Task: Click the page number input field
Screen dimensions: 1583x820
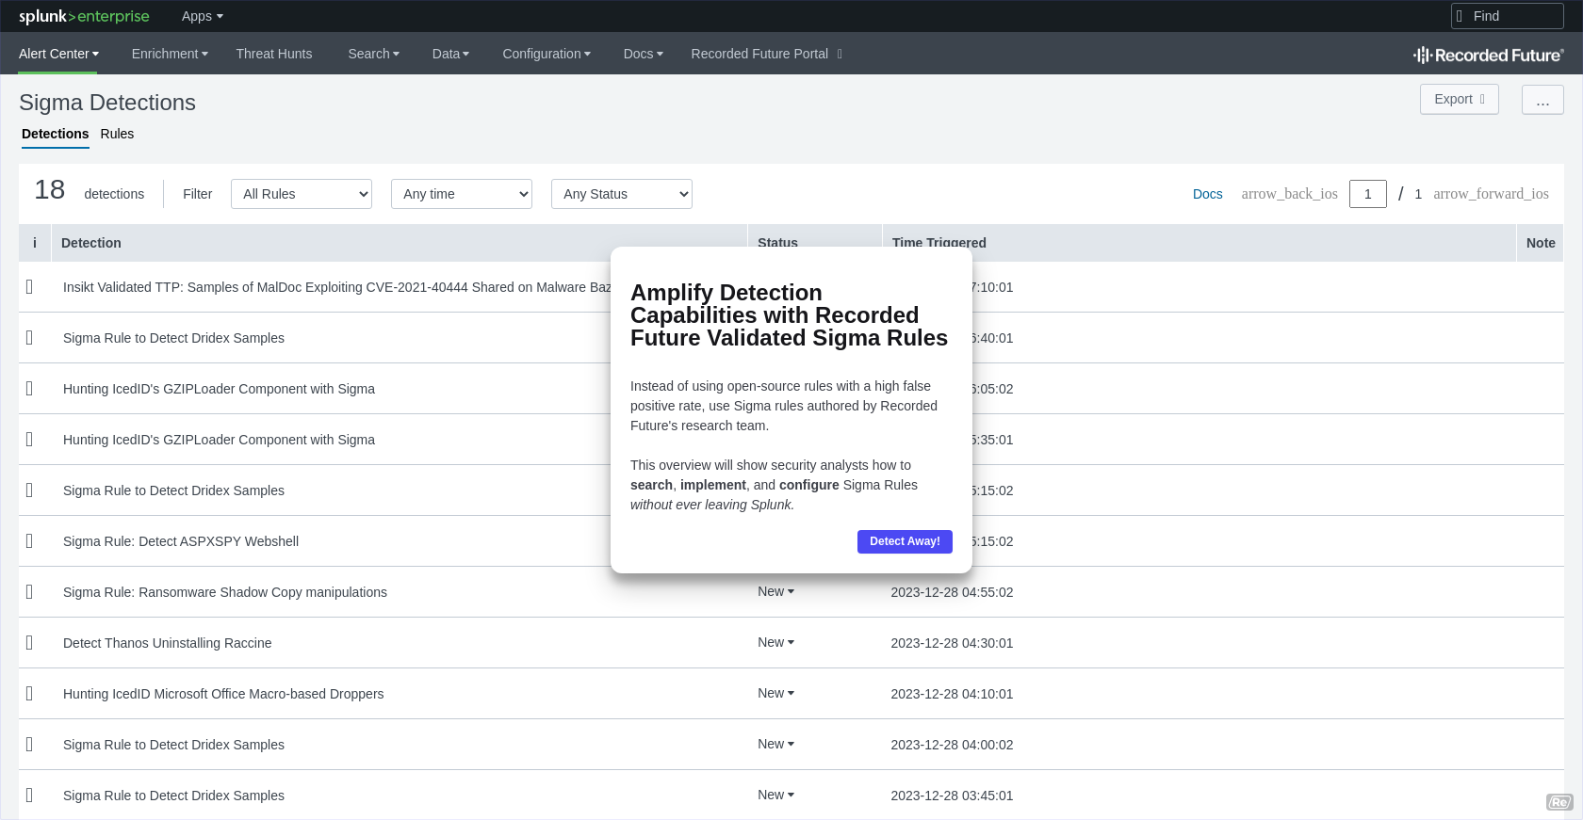Action: (x=1367, y=194)
